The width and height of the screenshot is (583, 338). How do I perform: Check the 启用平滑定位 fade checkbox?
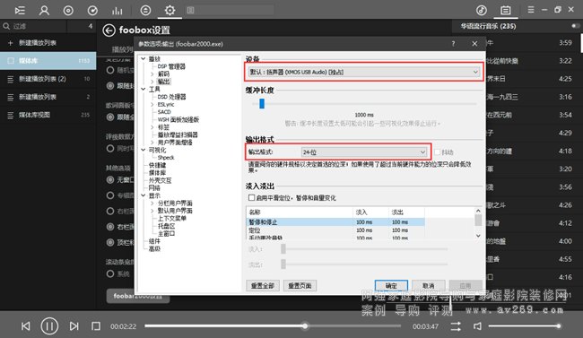point(252,197)
